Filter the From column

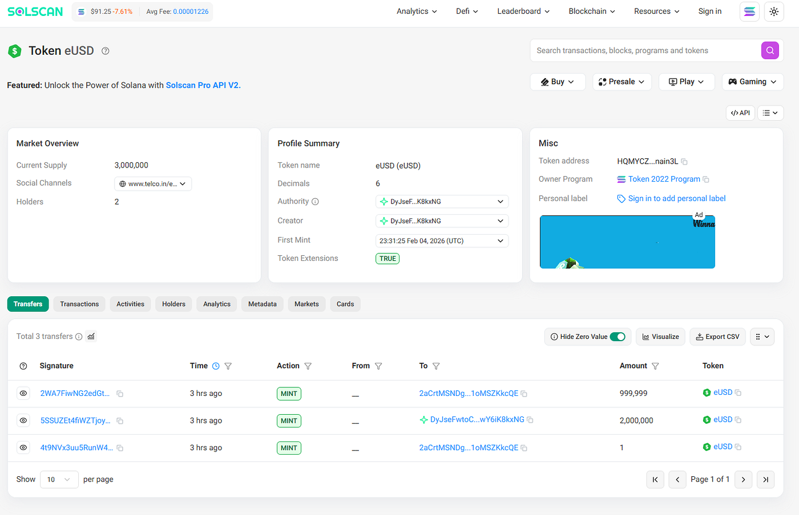click(x=378, y=366)
